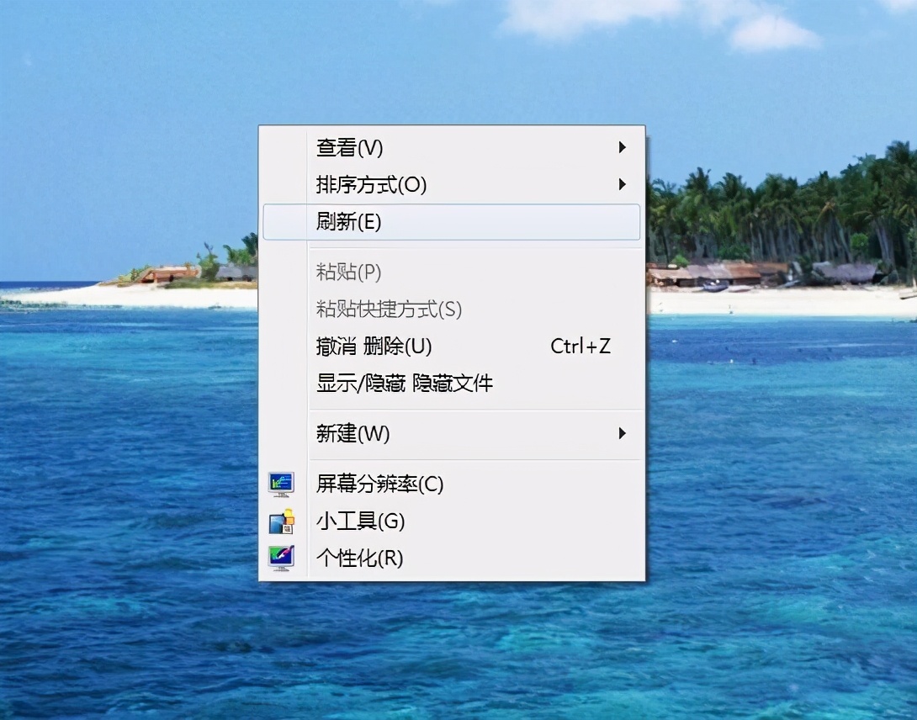Expand the 排序方式(O) submenu arrow
The height and width of the screenshot is (720, 917).
(x=623, y=184)
